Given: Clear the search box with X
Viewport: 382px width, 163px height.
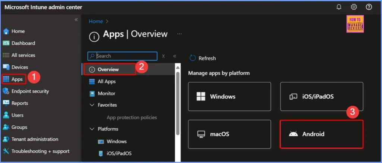Looking at the screenshot, I should point(163,56).
